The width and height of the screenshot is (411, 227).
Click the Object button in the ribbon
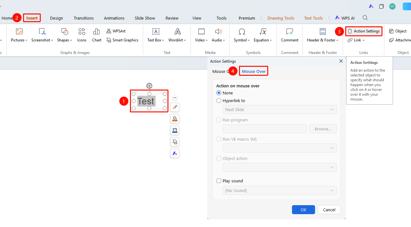(x=398, y=31)
